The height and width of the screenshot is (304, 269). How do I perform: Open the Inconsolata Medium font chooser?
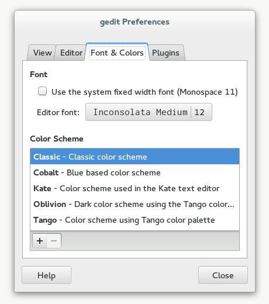coord(140,112)
